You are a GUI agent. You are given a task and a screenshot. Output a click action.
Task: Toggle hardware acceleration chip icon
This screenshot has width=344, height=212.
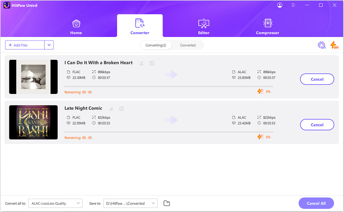tap(321, 45)
